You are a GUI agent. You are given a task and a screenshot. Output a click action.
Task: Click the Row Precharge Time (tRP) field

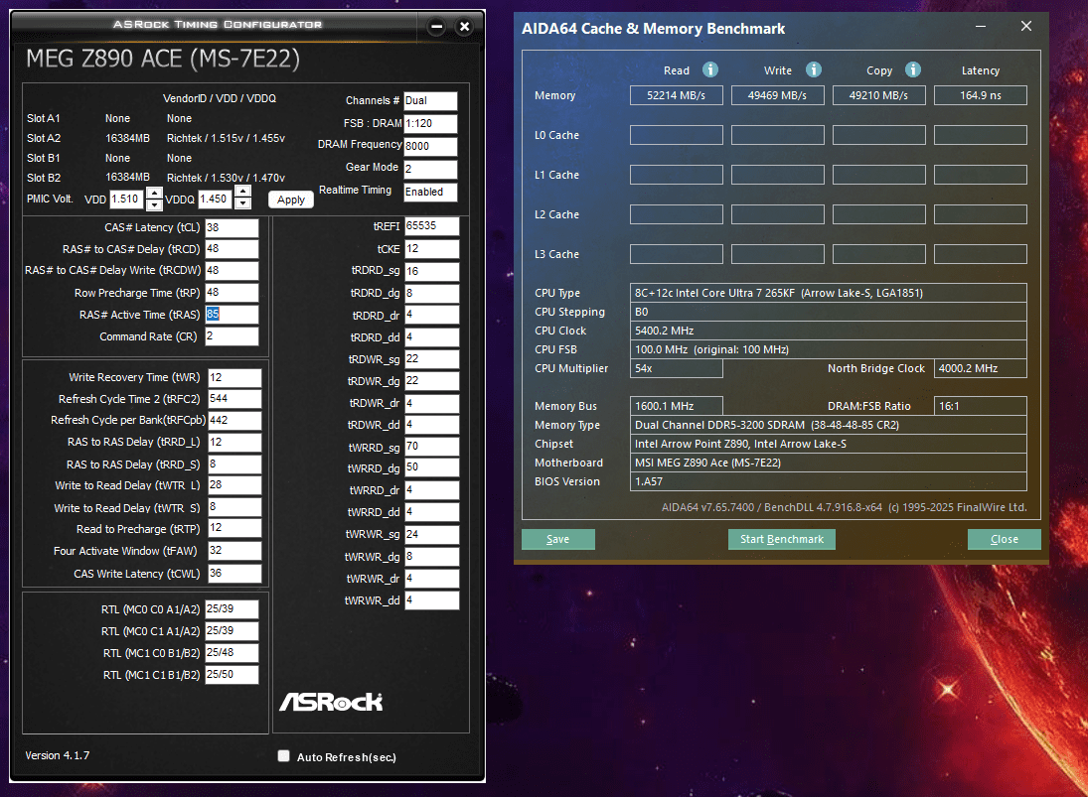tap(232, 293)
